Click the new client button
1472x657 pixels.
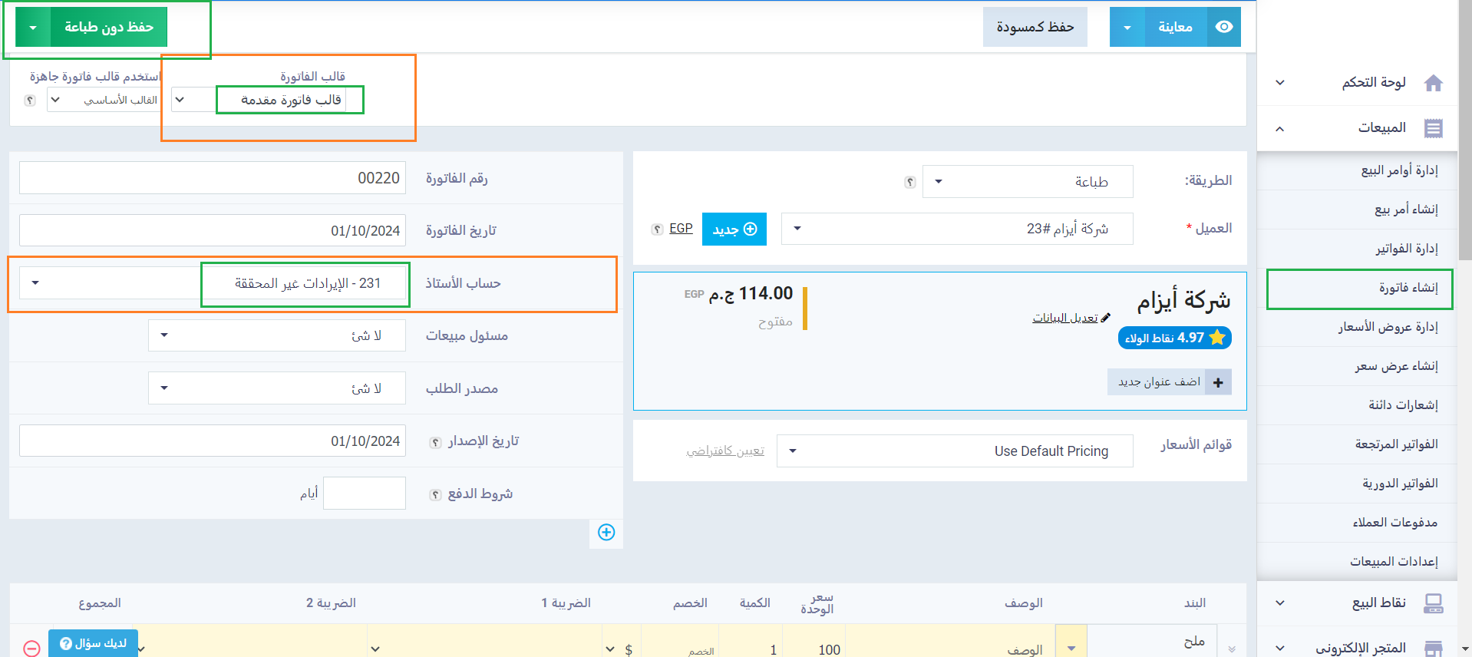(734, 229)
